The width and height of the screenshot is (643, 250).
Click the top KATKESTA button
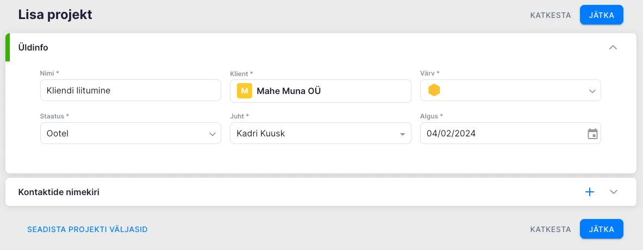pos(551,15)
